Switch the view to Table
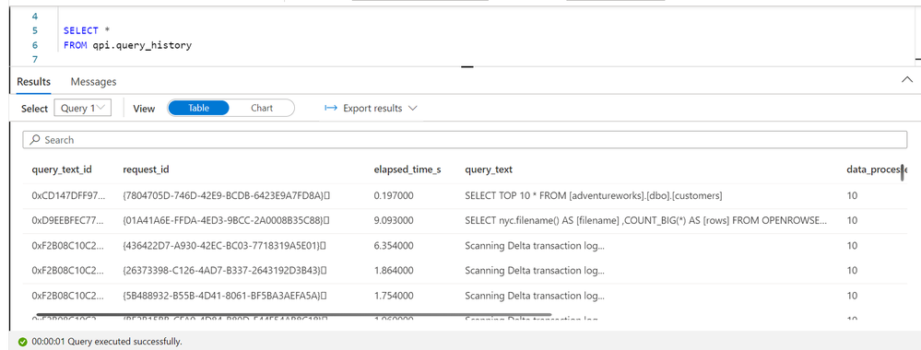This screenshot has width=921, height=350. [198, 108]
